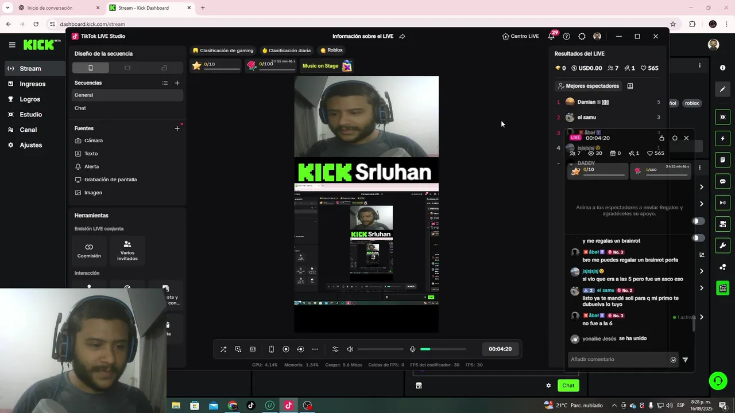Open notifications bell with 29 badge
This screenshot has height=413, width=735.
(551, 36)
